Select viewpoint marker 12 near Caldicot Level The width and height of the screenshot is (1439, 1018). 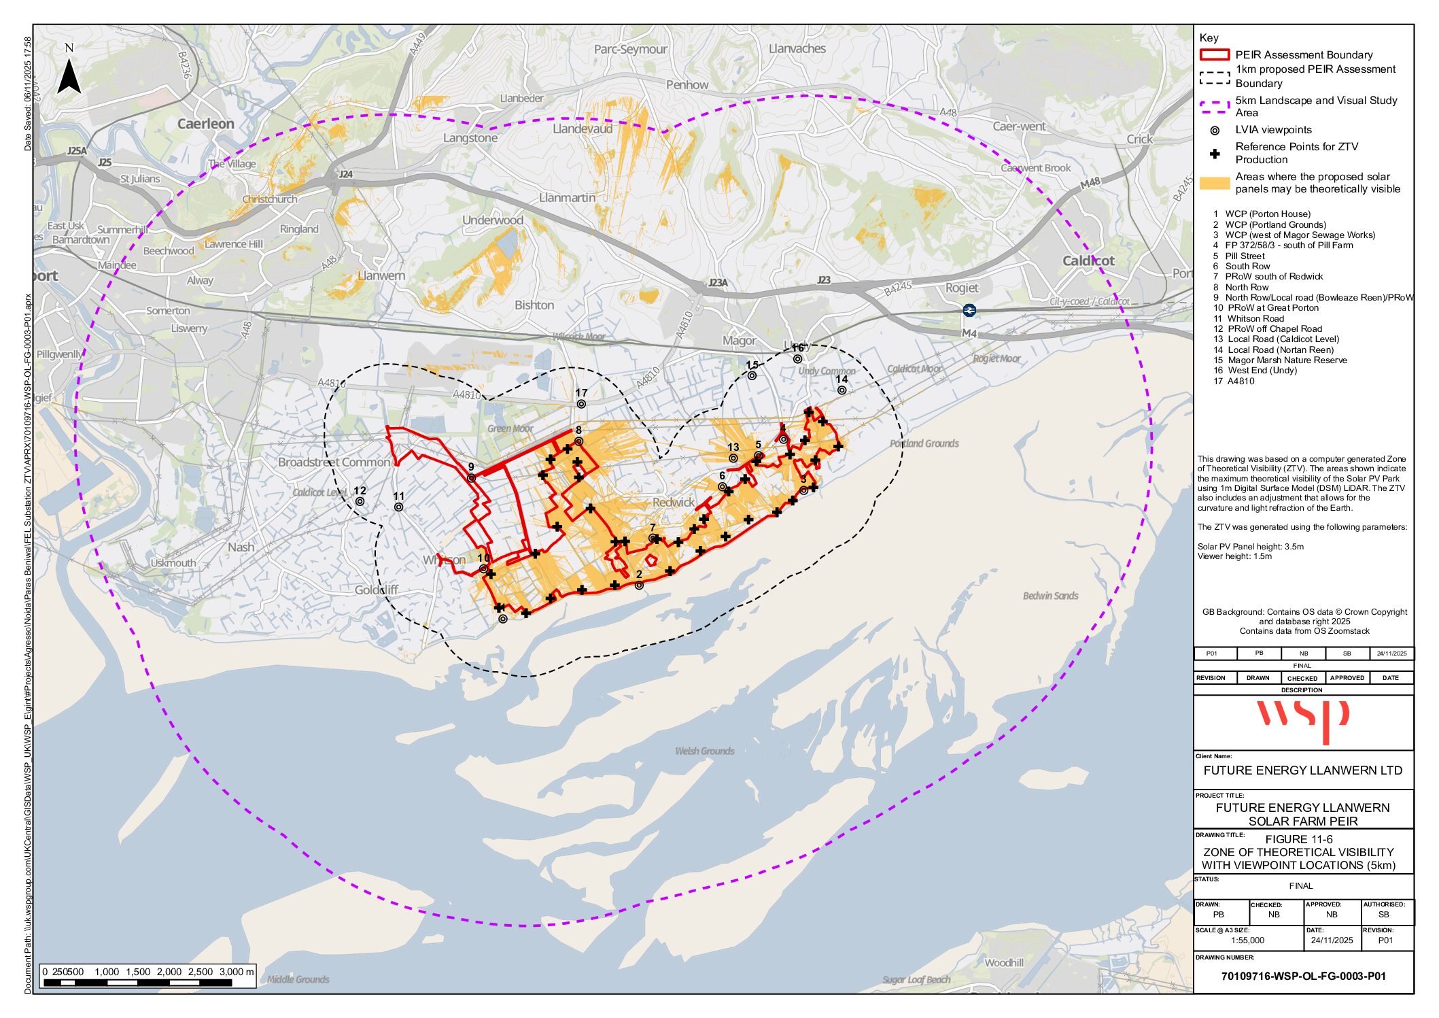[x=360, y=502]
